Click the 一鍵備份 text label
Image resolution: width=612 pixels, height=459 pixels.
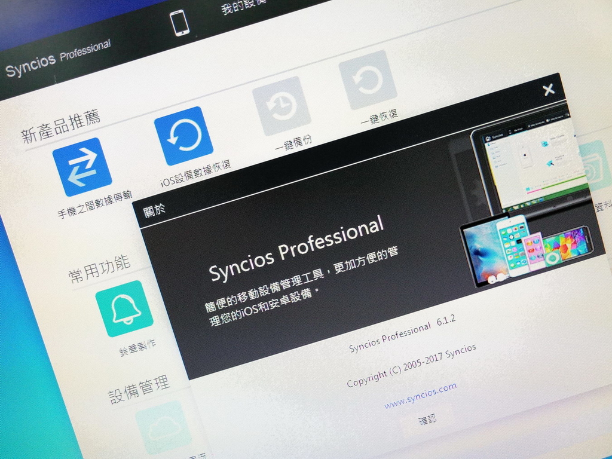(x=293, y=143)
